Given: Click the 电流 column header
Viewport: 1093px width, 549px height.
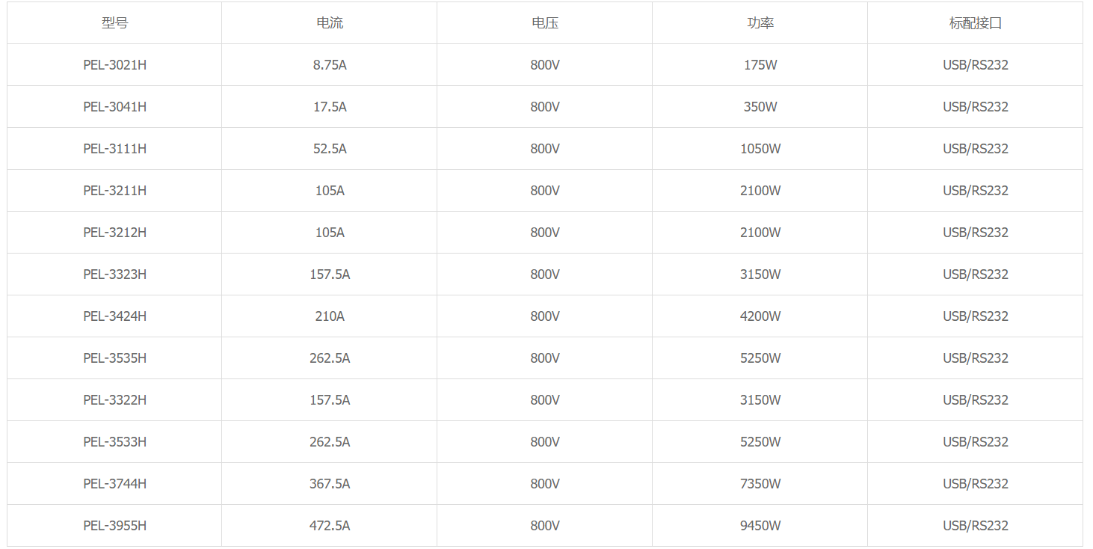Looking at the screenshot, I should (330, 23).
